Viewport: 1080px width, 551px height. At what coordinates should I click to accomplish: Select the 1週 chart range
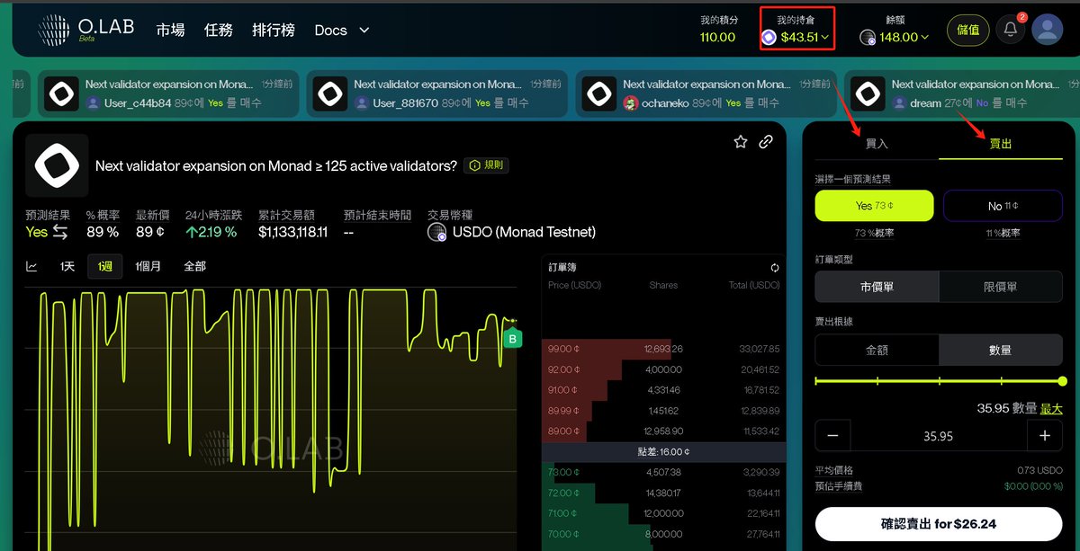(x=104, y=266)
